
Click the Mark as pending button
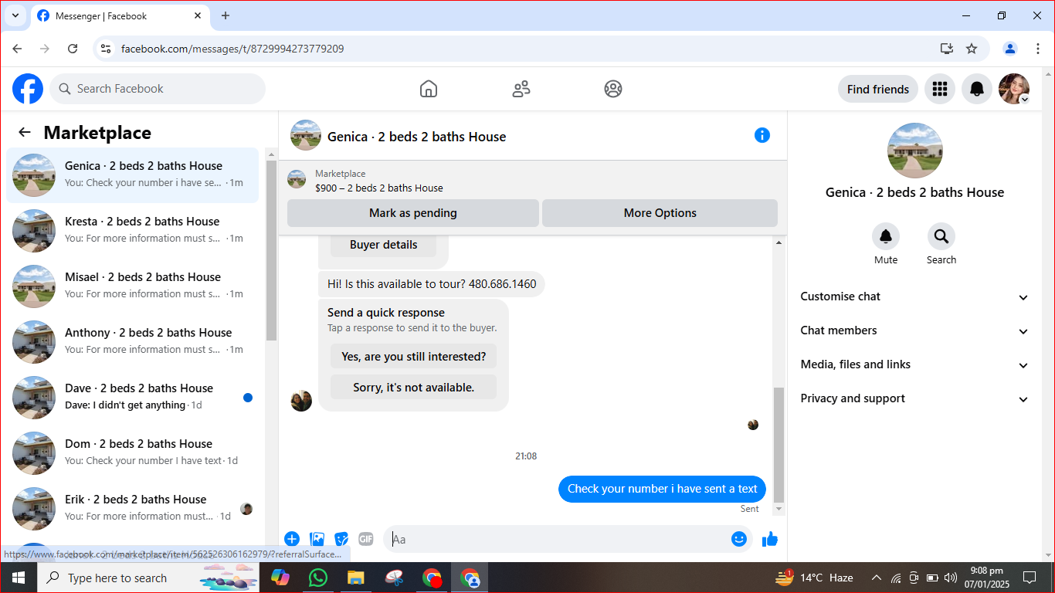413,213
